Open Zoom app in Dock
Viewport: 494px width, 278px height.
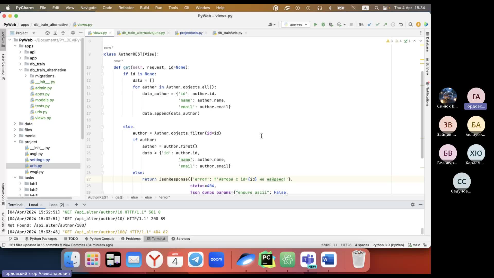(216, 259)
